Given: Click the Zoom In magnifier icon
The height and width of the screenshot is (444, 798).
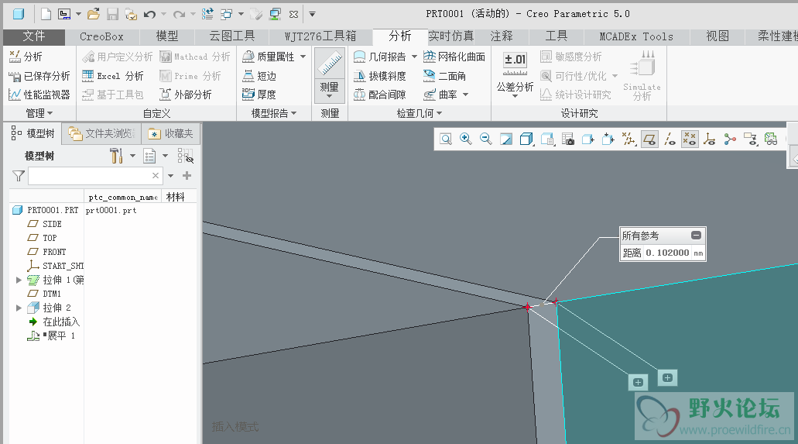Looking at the screenshot, I should coord(466,139).
